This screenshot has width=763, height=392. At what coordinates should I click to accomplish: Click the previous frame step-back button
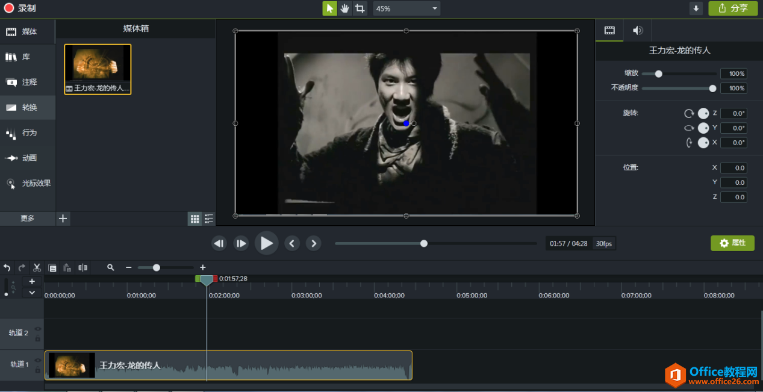pyautogui.click(x=219, y=244)
